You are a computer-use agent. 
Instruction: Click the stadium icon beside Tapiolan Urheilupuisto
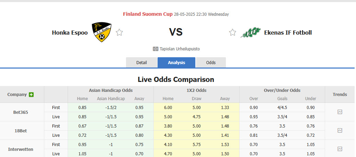pos(156,49)
